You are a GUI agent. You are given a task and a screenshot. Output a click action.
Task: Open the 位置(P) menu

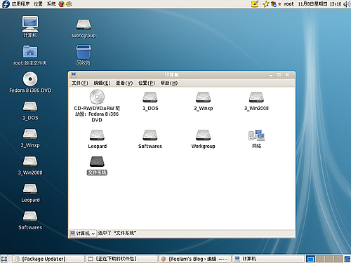coord(147,83)
